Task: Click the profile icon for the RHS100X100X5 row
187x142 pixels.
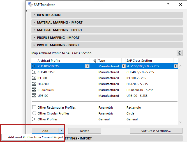Action: [x=34, y=66]
